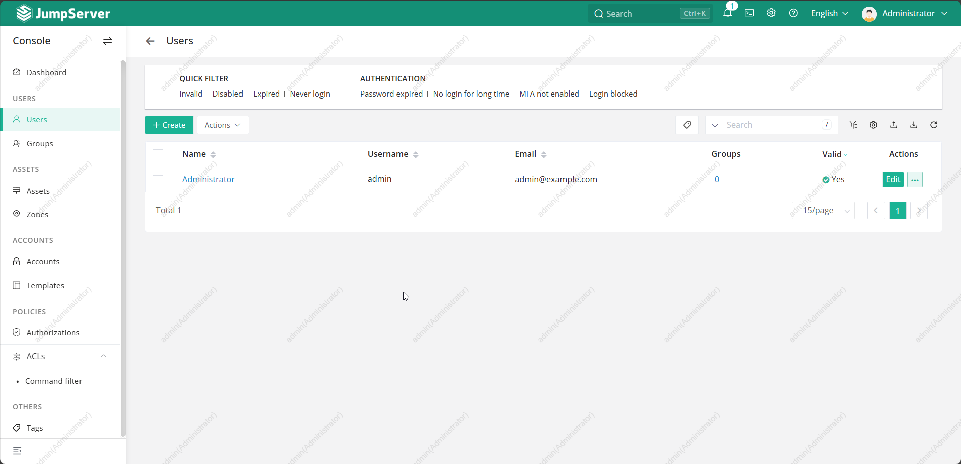Open the 15/page size dropdown
Viewport: 961px width, 464px height.
click(824, 211)
